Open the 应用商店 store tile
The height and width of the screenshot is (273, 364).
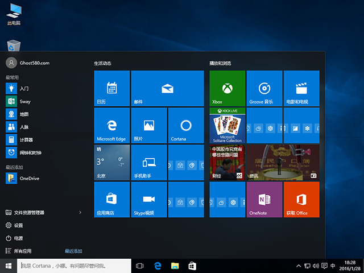click(x=111, y=199)
